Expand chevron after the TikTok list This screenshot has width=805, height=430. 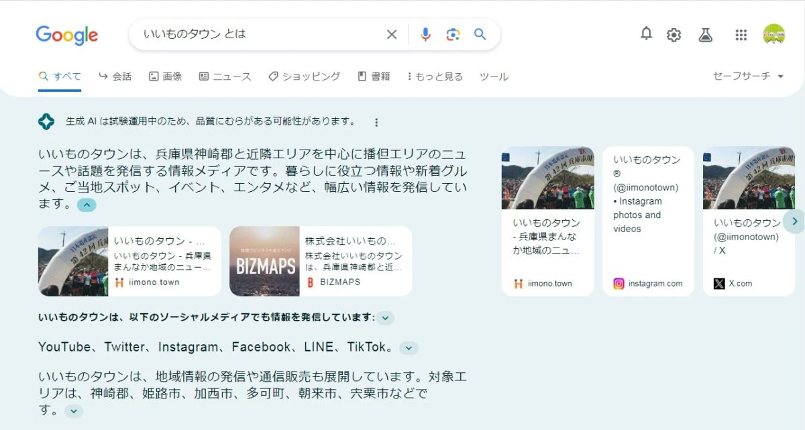tap(409, 348)
